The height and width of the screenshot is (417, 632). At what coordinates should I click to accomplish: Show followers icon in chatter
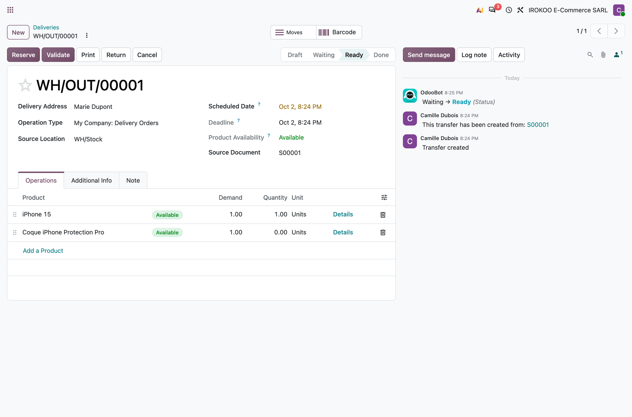(618, 54)
